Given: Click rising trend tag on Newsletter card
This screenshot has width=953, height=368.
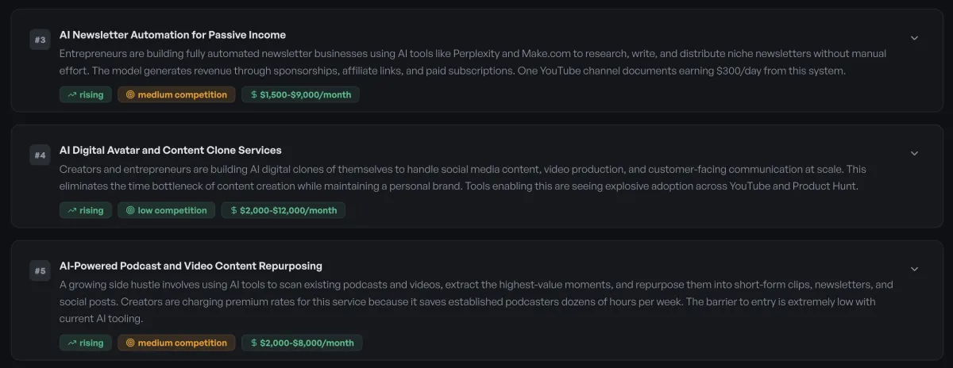Looking at the screenshot, I should tap(86, 95).
